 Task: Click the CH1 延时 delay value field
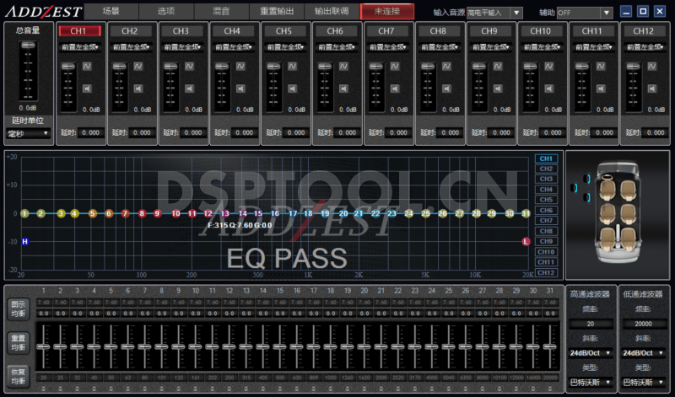coord(91,132)
